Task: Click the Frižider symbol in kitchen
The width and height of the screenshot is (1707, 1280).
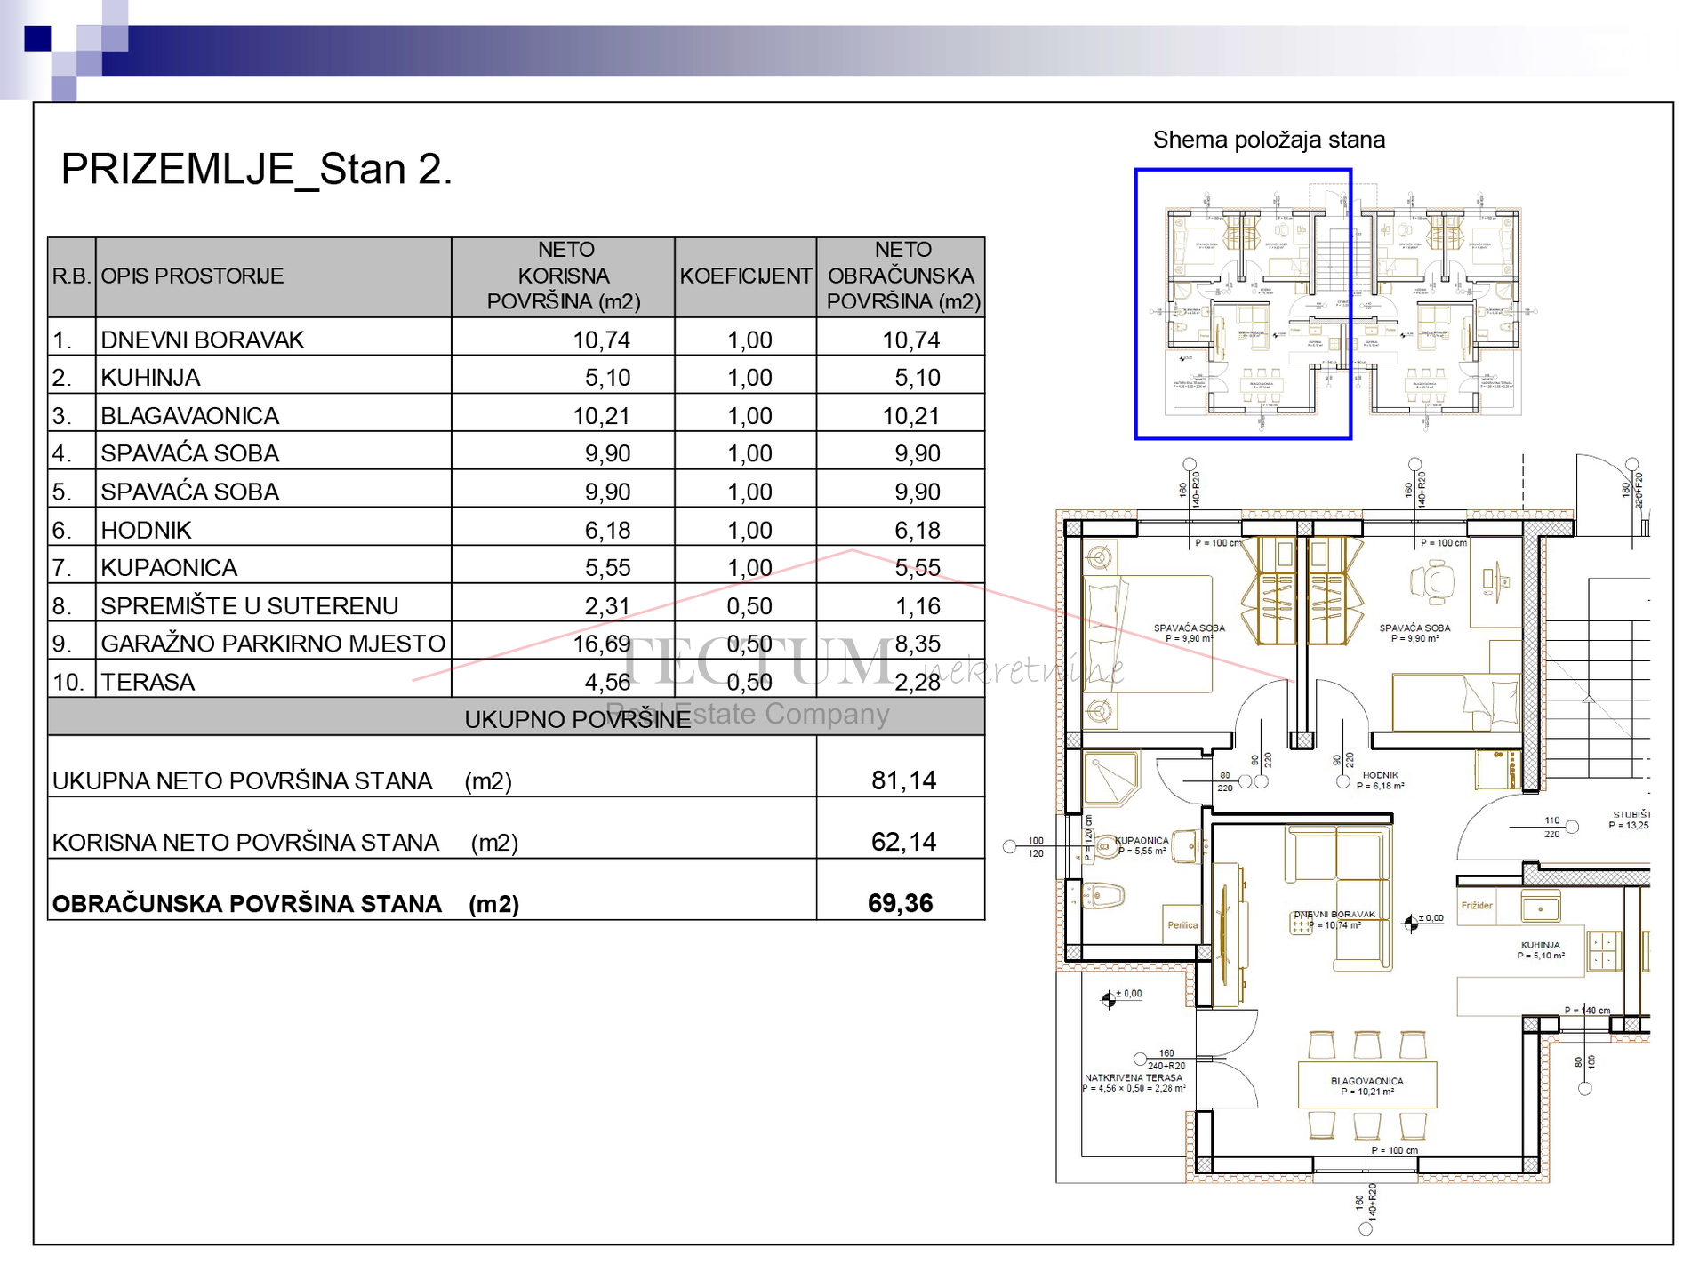Action: pyautogui.click(x=1477, y=906)
